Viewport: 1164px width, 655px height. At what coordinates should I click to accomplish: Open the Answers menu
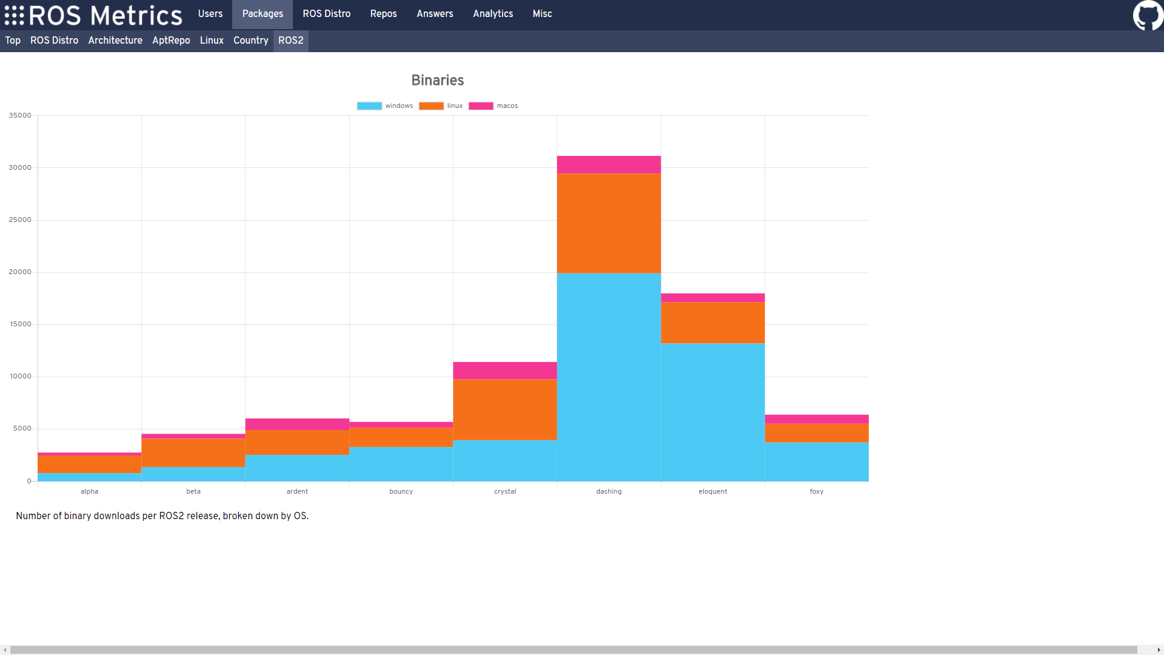[435, 14]
